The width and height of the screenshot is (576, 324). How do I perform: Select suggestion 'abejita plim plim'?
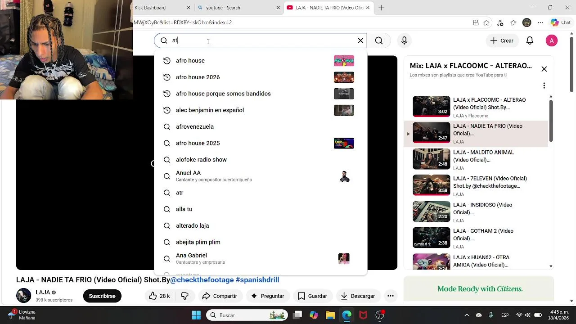261,242
